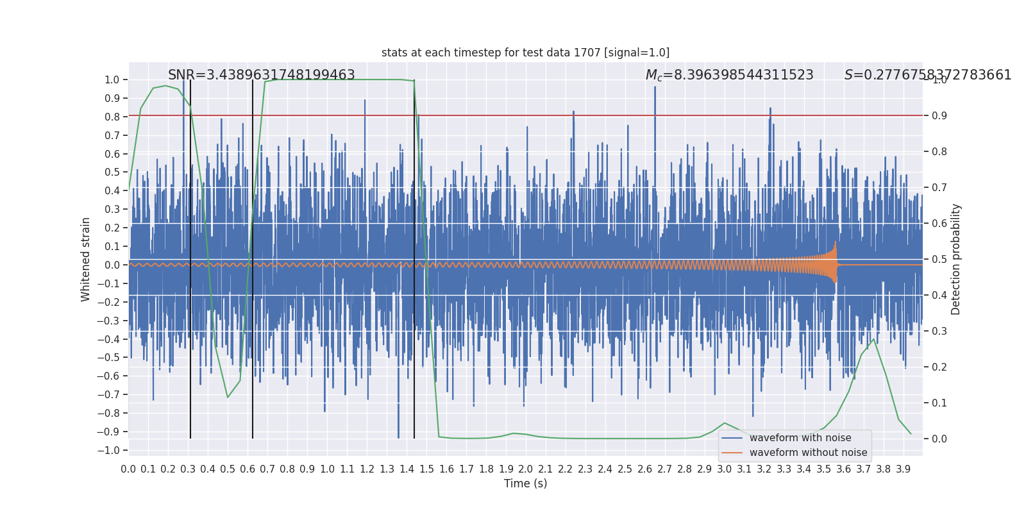Image resolution: width=1026 pixels, height=513 pixels.
Task: Click the 0.5 tick on the Detection probability axis
Action: pyautogui.click(x=939, y=260)
